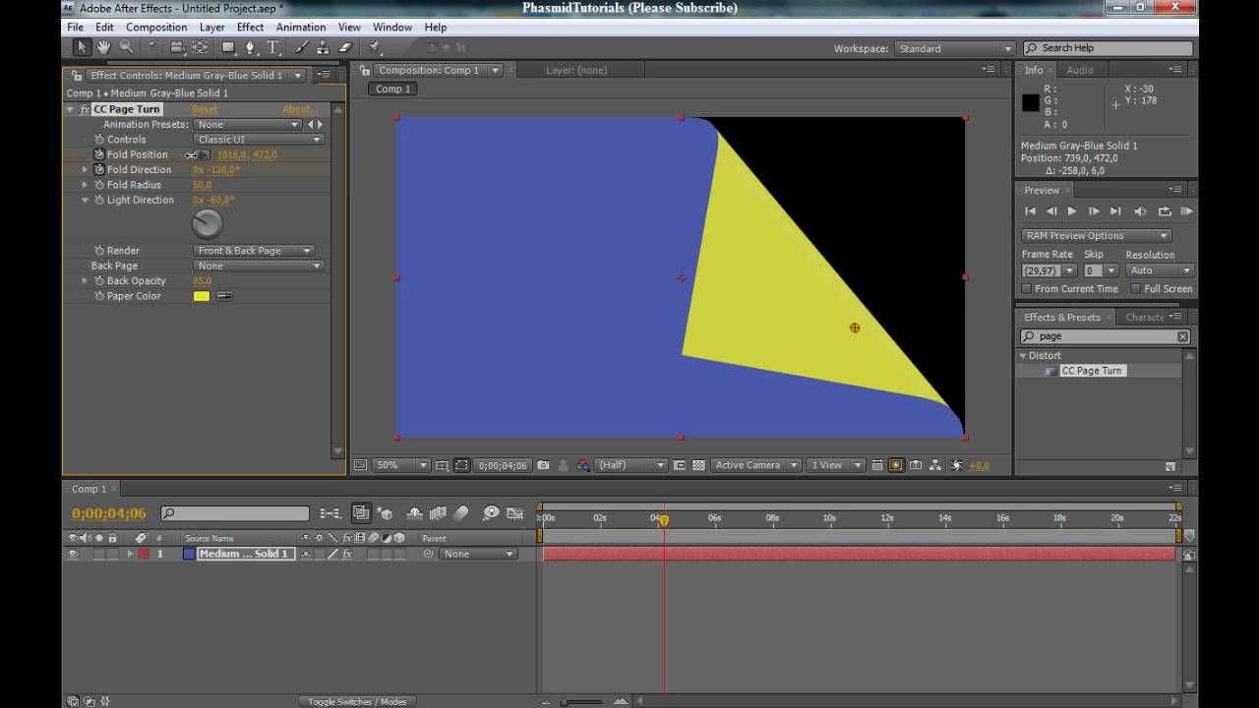Click the Light Direction angle dial
The image size is (1259, 708).
coord(208,224)
